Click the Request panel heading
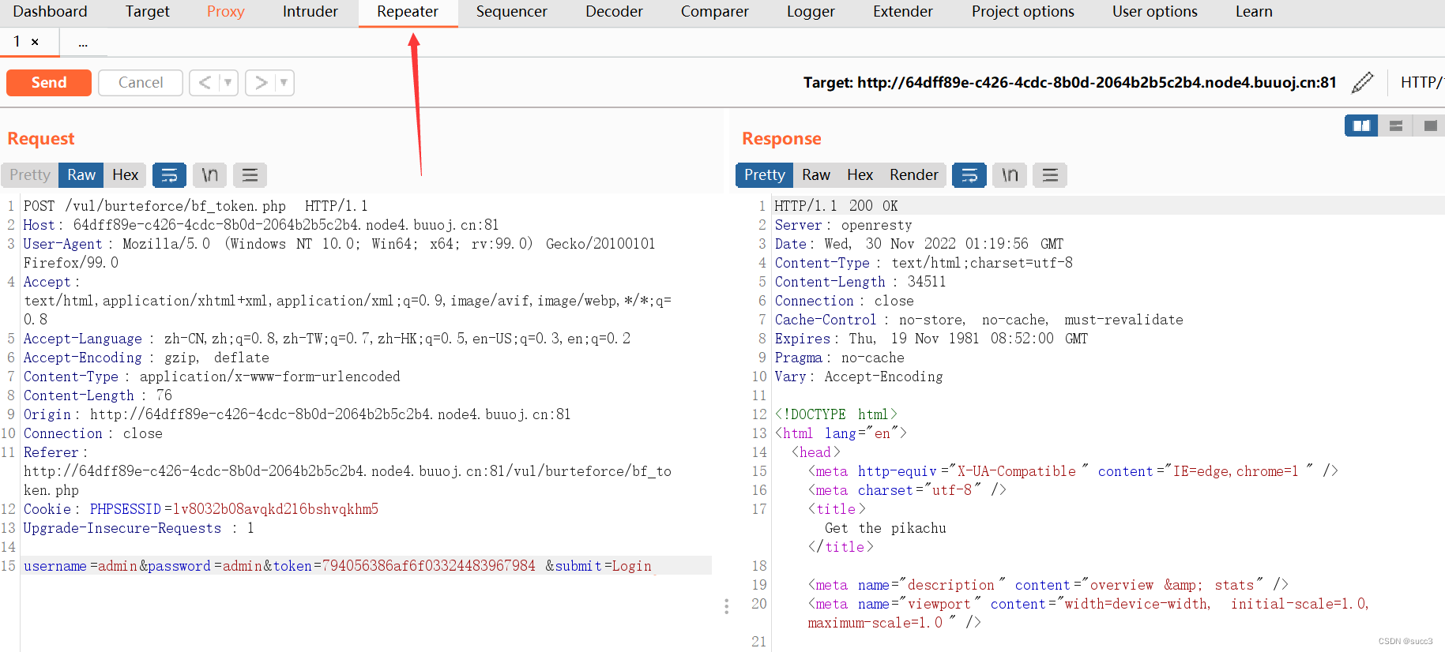The height and width of the screenshot is (652, 1445). tap(41, 139)
